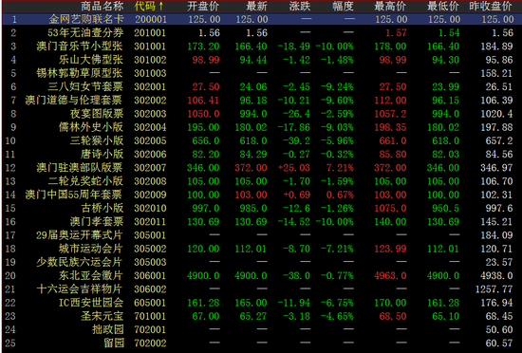The height and width of the screenshot is (353, 522).
Task: Click the 最低价 column header
Action: [443, 6]
